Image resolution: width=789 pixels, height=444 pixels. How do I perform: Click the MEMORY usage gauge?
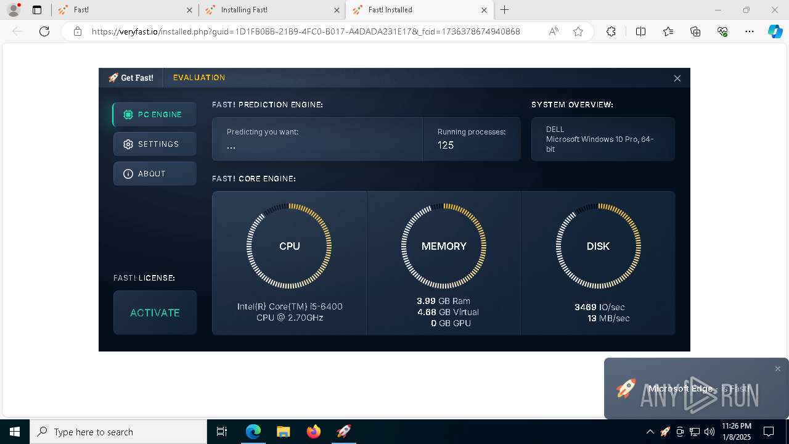point(444,246)
